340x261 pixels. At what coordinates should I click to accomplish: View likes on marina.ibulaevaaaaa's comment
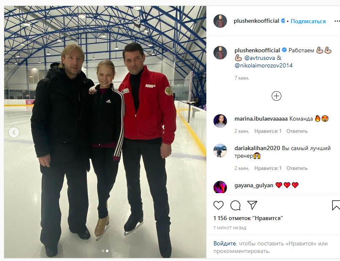coord(268,131)
